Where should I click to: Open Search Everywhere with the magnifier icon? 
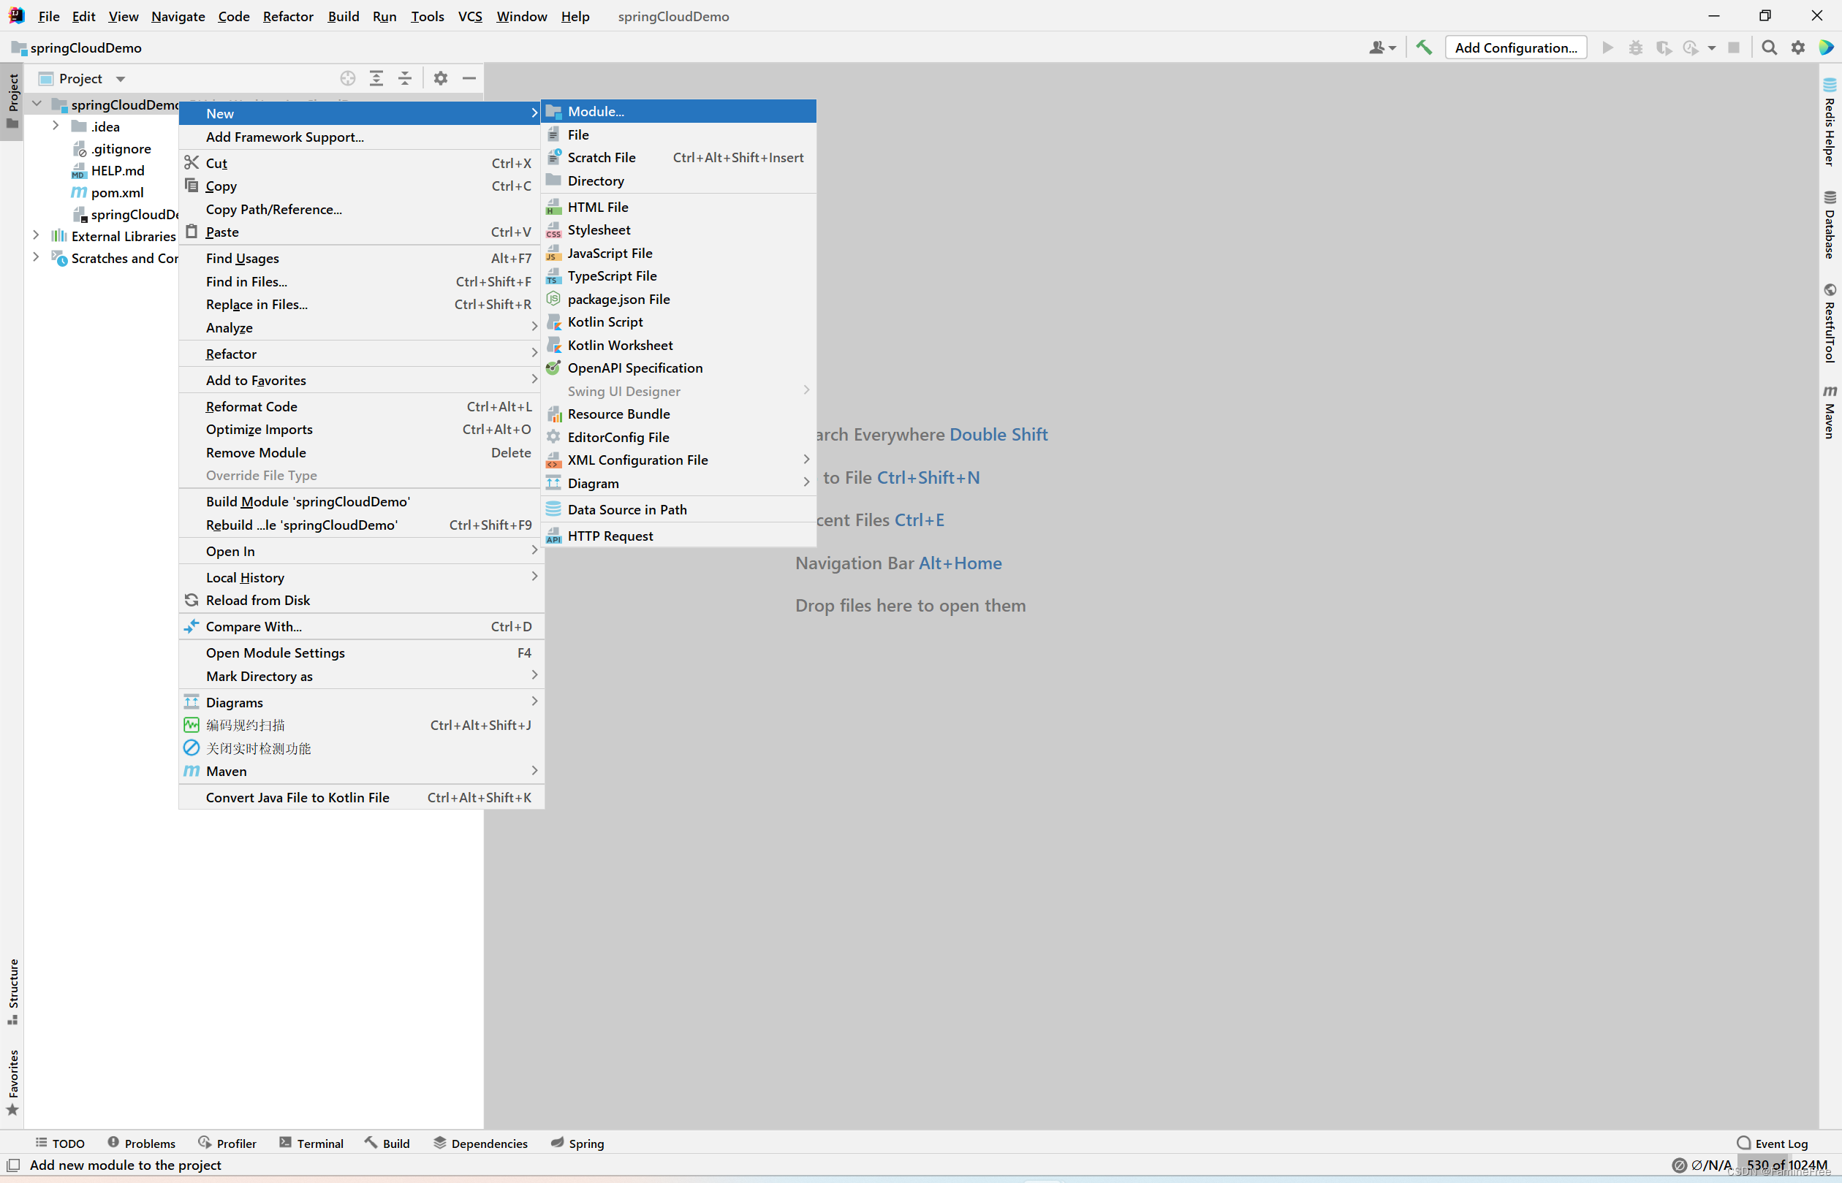coord(1769,47)
